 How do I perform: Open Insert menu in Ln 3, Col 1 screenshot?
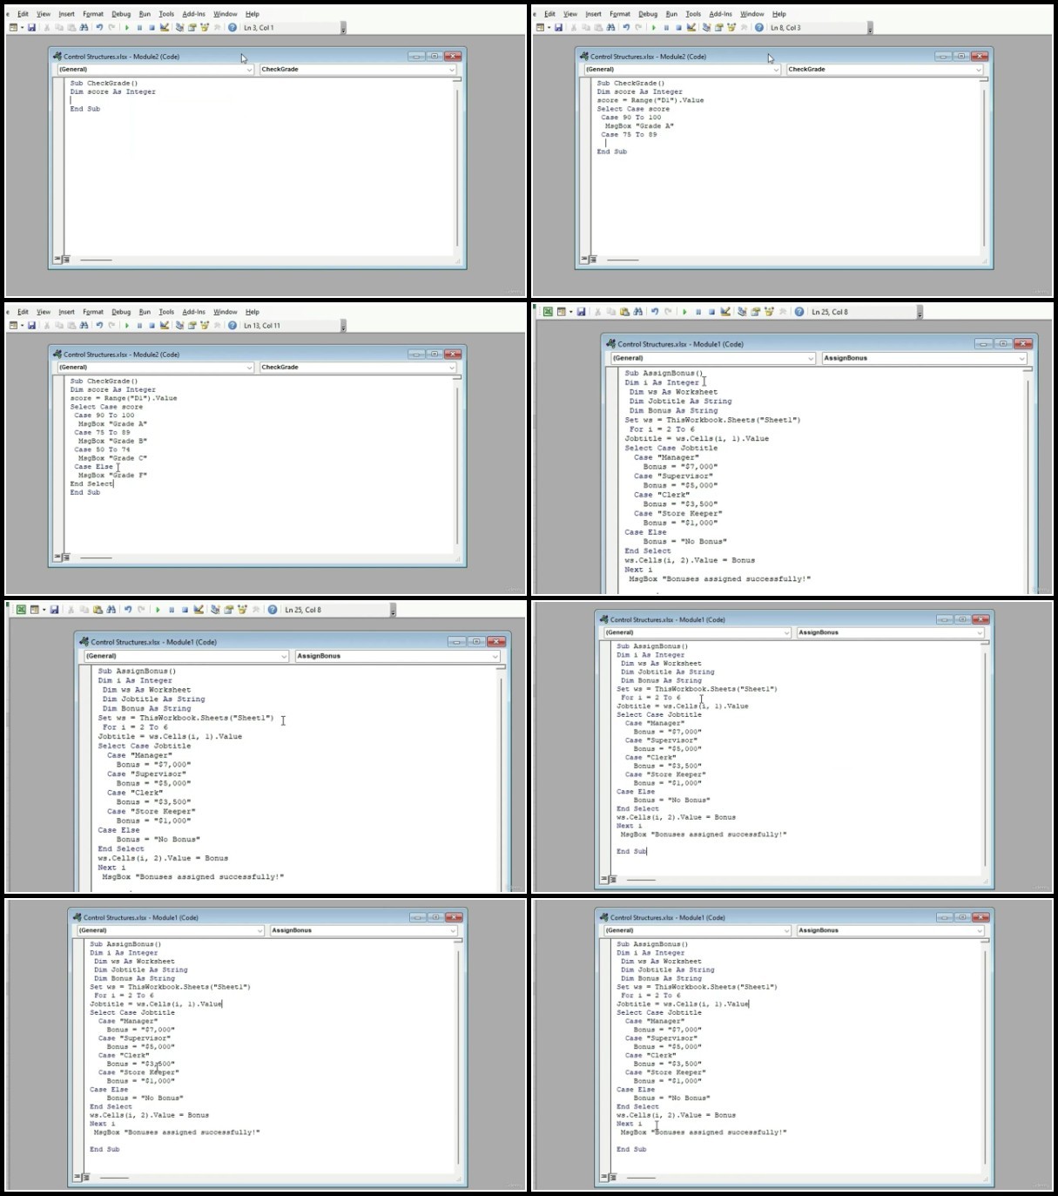(x=66, y=14)
